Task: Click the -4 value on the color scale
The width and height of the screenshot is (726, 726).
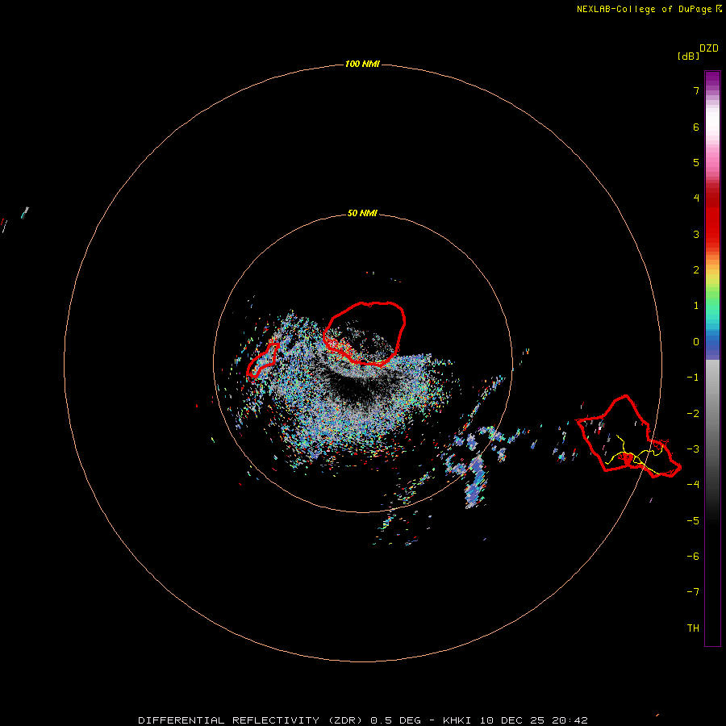Action: click(693, 484)
